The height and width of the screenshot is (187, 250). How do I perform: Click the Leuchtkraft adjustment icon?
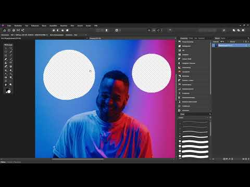(x=180, y=72)
